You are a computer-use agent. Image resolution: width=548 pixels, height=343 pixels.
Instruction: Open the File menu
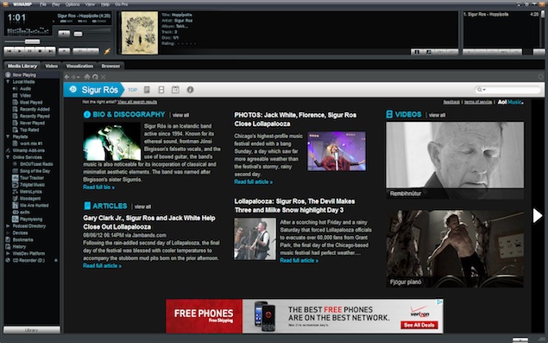43,4
